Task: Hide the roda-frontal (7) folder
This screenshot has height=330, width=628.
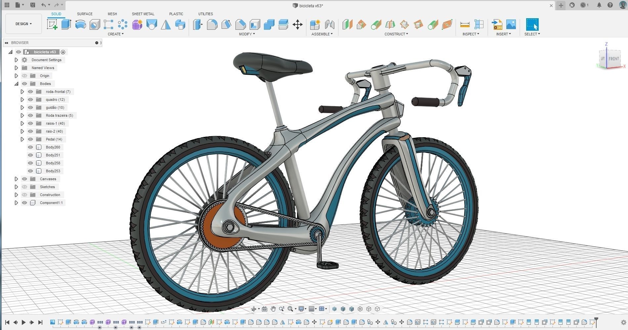Action: 30,92
